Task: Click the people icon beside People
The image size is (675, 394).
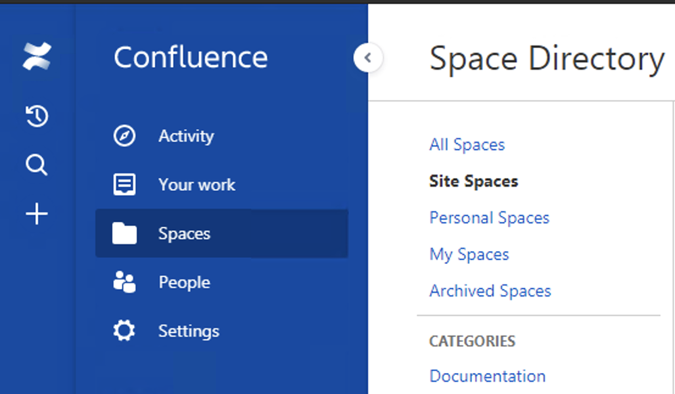Action: 124,282
